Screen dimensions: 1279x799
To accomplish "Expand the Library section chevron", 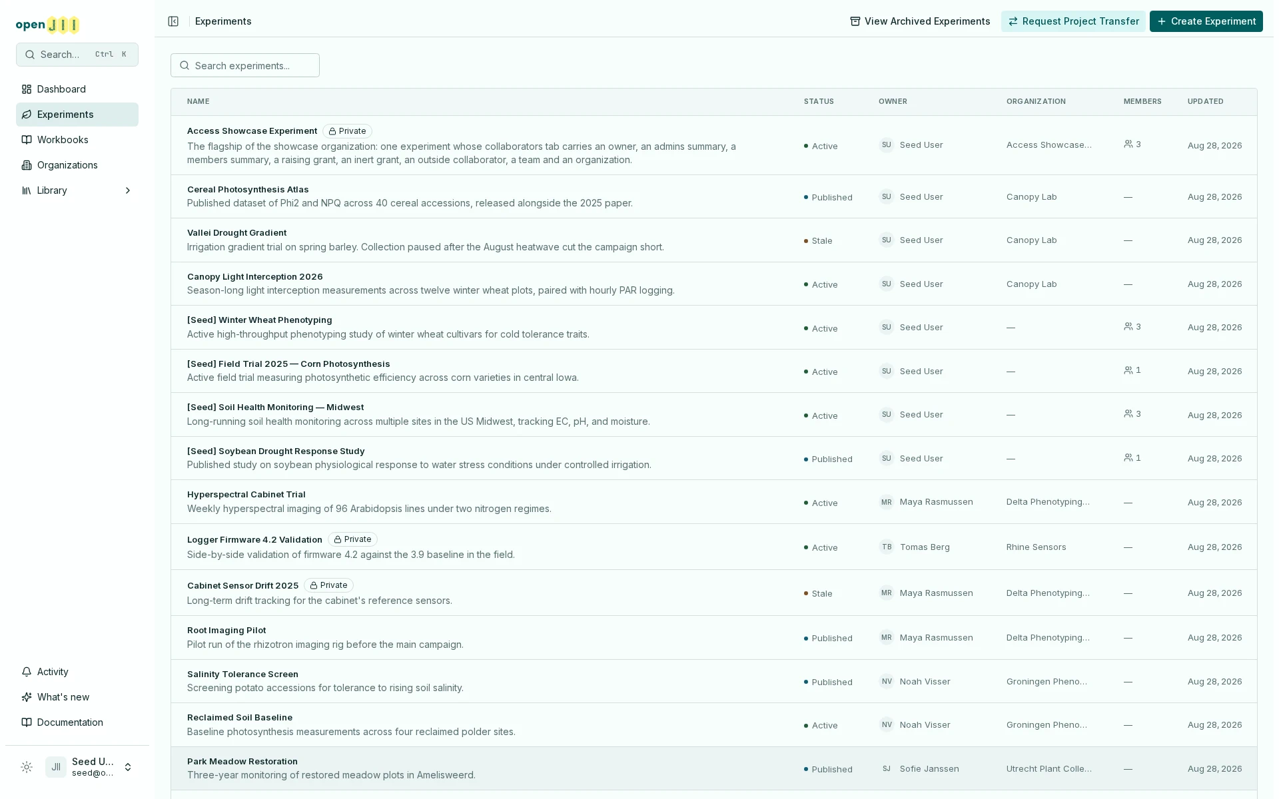I will [128, 190].
